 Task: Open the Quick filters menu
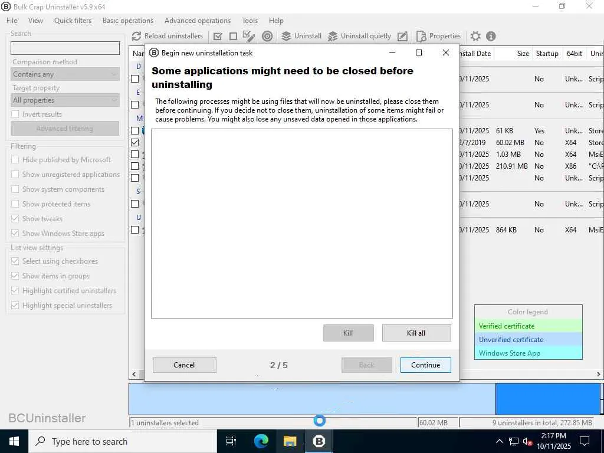(x=73, y=21)
